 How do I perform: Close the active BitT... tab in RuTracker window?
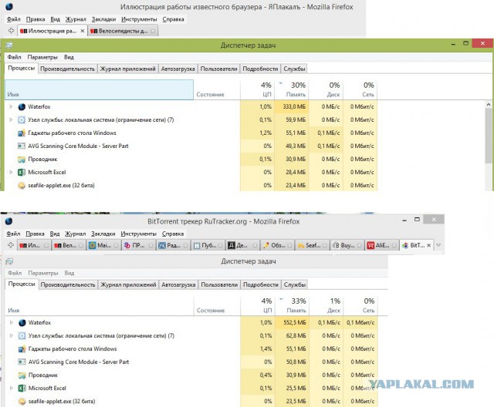429,245
